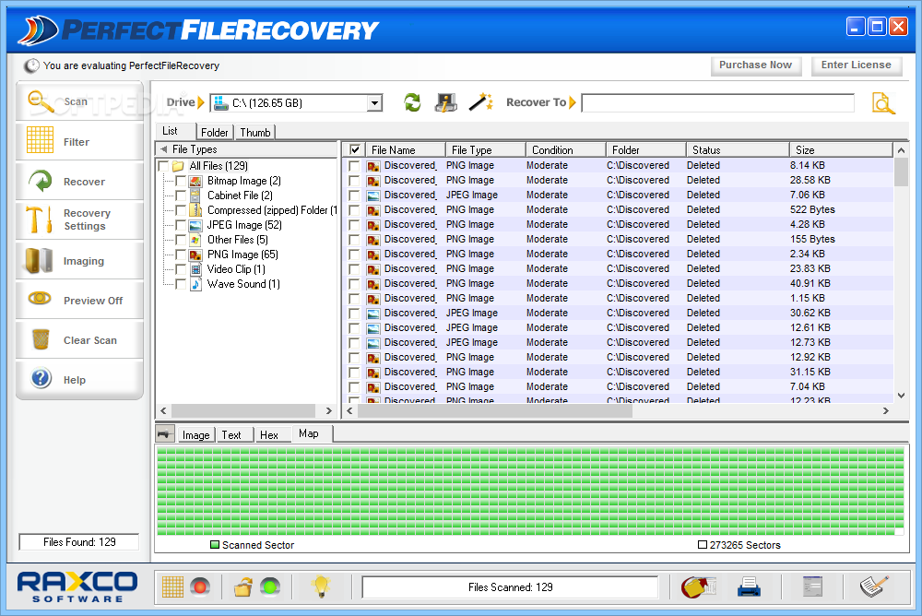The width and height of the screenshot is (922, 616).
Task: Collapse the File Types header arrow
Action: [x=164, y=149]
